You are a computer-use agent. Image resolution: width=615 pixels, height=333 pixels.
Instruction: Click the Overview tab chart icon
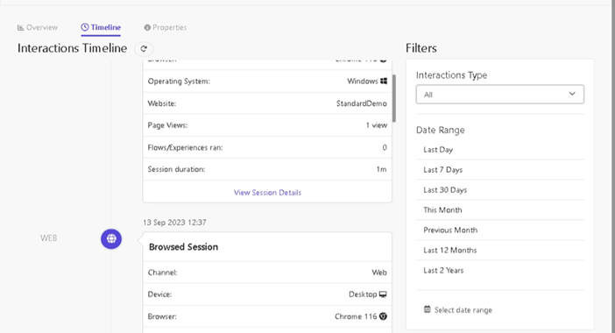[20, 27]
